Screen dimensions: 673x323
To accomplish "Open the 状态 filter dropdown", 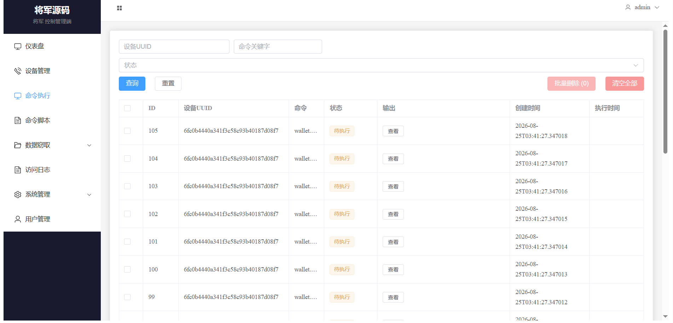I will 381,65.
